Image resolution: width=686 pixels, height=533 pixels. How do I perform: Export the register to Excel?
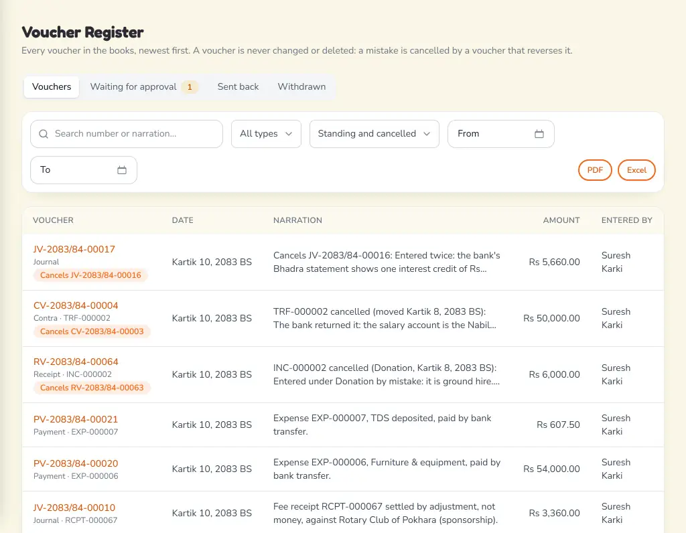[636, 170]
